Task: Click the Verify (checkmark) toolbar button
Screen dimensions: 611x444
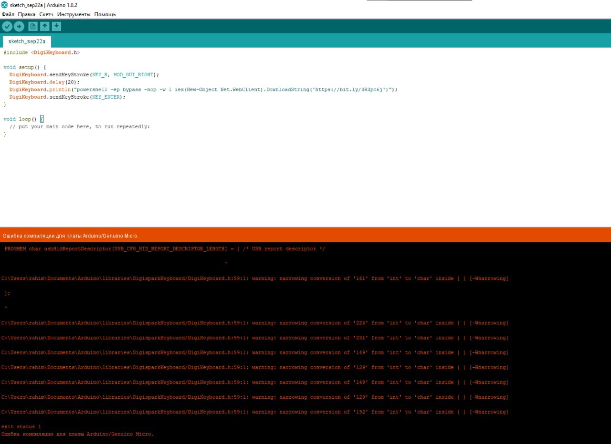Action: (7, 27)
